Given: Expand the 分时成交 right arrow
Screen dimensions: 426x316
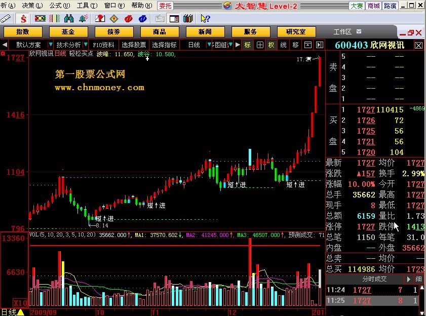Looking at the screenshot, I should click(409, 279).
